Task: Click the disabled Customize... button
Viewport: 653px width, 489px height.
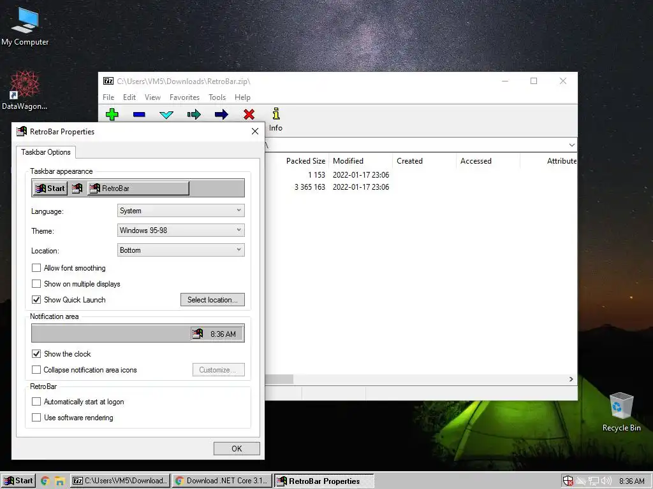Action: tap(218, 370)
